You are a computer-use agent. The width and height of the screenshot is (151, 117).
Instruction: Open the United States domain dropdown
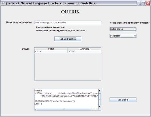[x=135, y=29]
